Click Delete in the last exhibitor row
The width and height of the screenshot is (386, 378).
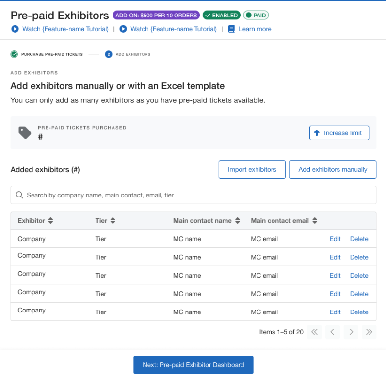[x=359, y=312]
